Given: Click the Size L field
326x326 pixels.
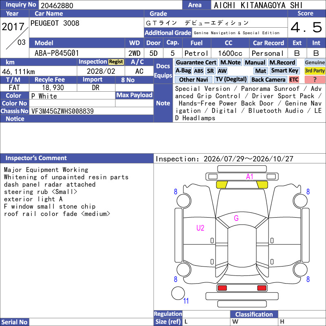Looking at the screenshot, I should coord(206,322).
